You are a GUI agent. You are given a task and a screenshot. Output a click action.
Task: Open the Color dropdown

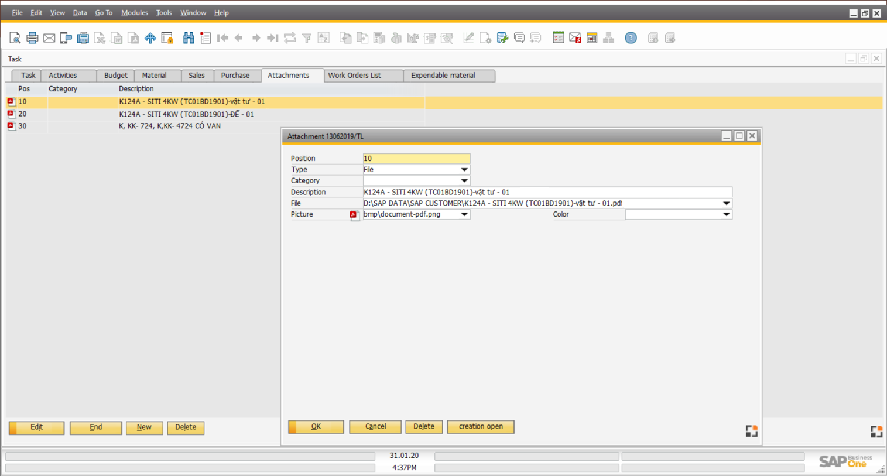point(726,214)
